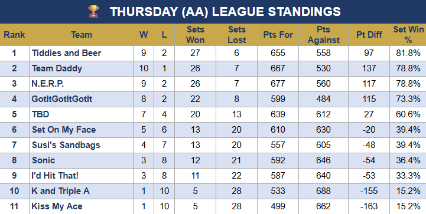This screenshot has width=426, height=214.
Task: Select the Rank column header
Action: click(x=14, y=35)
